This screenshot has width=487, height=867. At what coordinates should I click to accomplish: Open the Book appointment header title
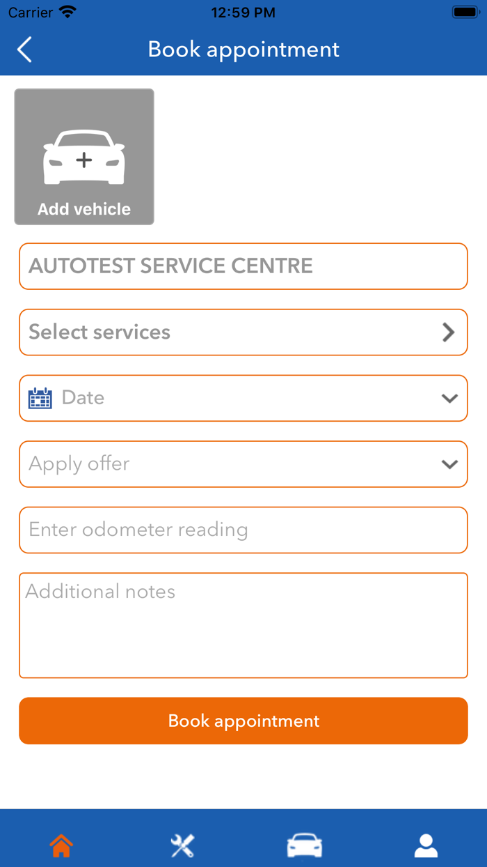(243, 49)
